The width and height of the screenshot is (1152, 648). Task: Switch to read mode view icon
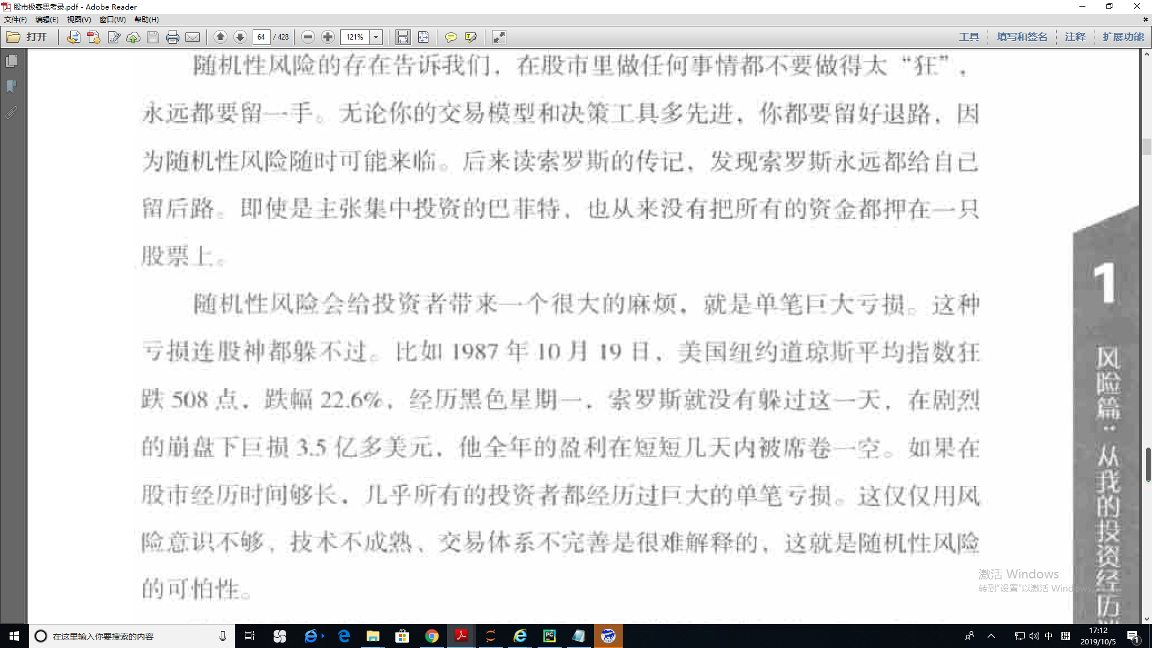pos(499,37)
